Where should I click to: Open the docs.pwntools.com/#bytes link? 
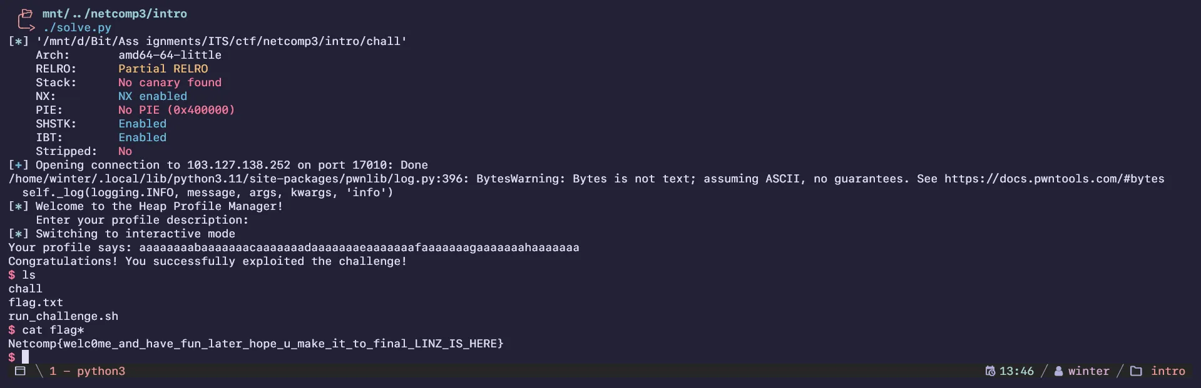(1054, 179)
